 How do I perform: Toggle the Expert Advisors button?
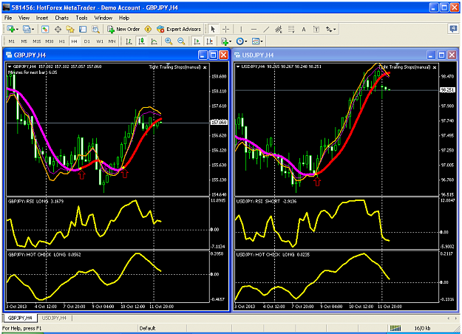tap(179, 29)
